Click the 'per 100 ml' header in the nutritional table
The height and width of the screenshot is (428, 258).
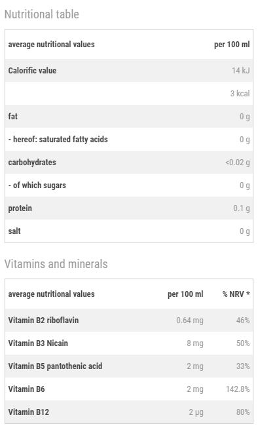point(232,44)
